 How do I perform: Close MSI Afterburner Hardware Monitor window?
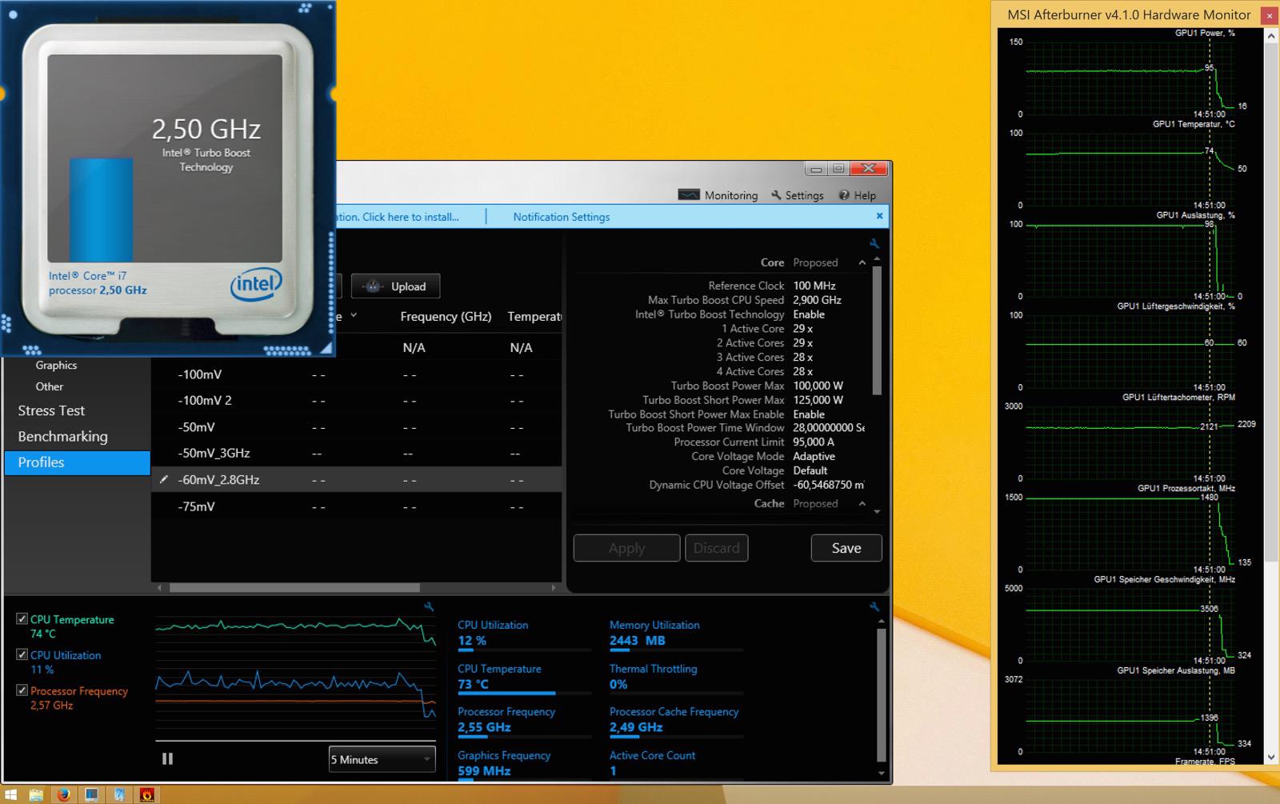point(1269,15)
